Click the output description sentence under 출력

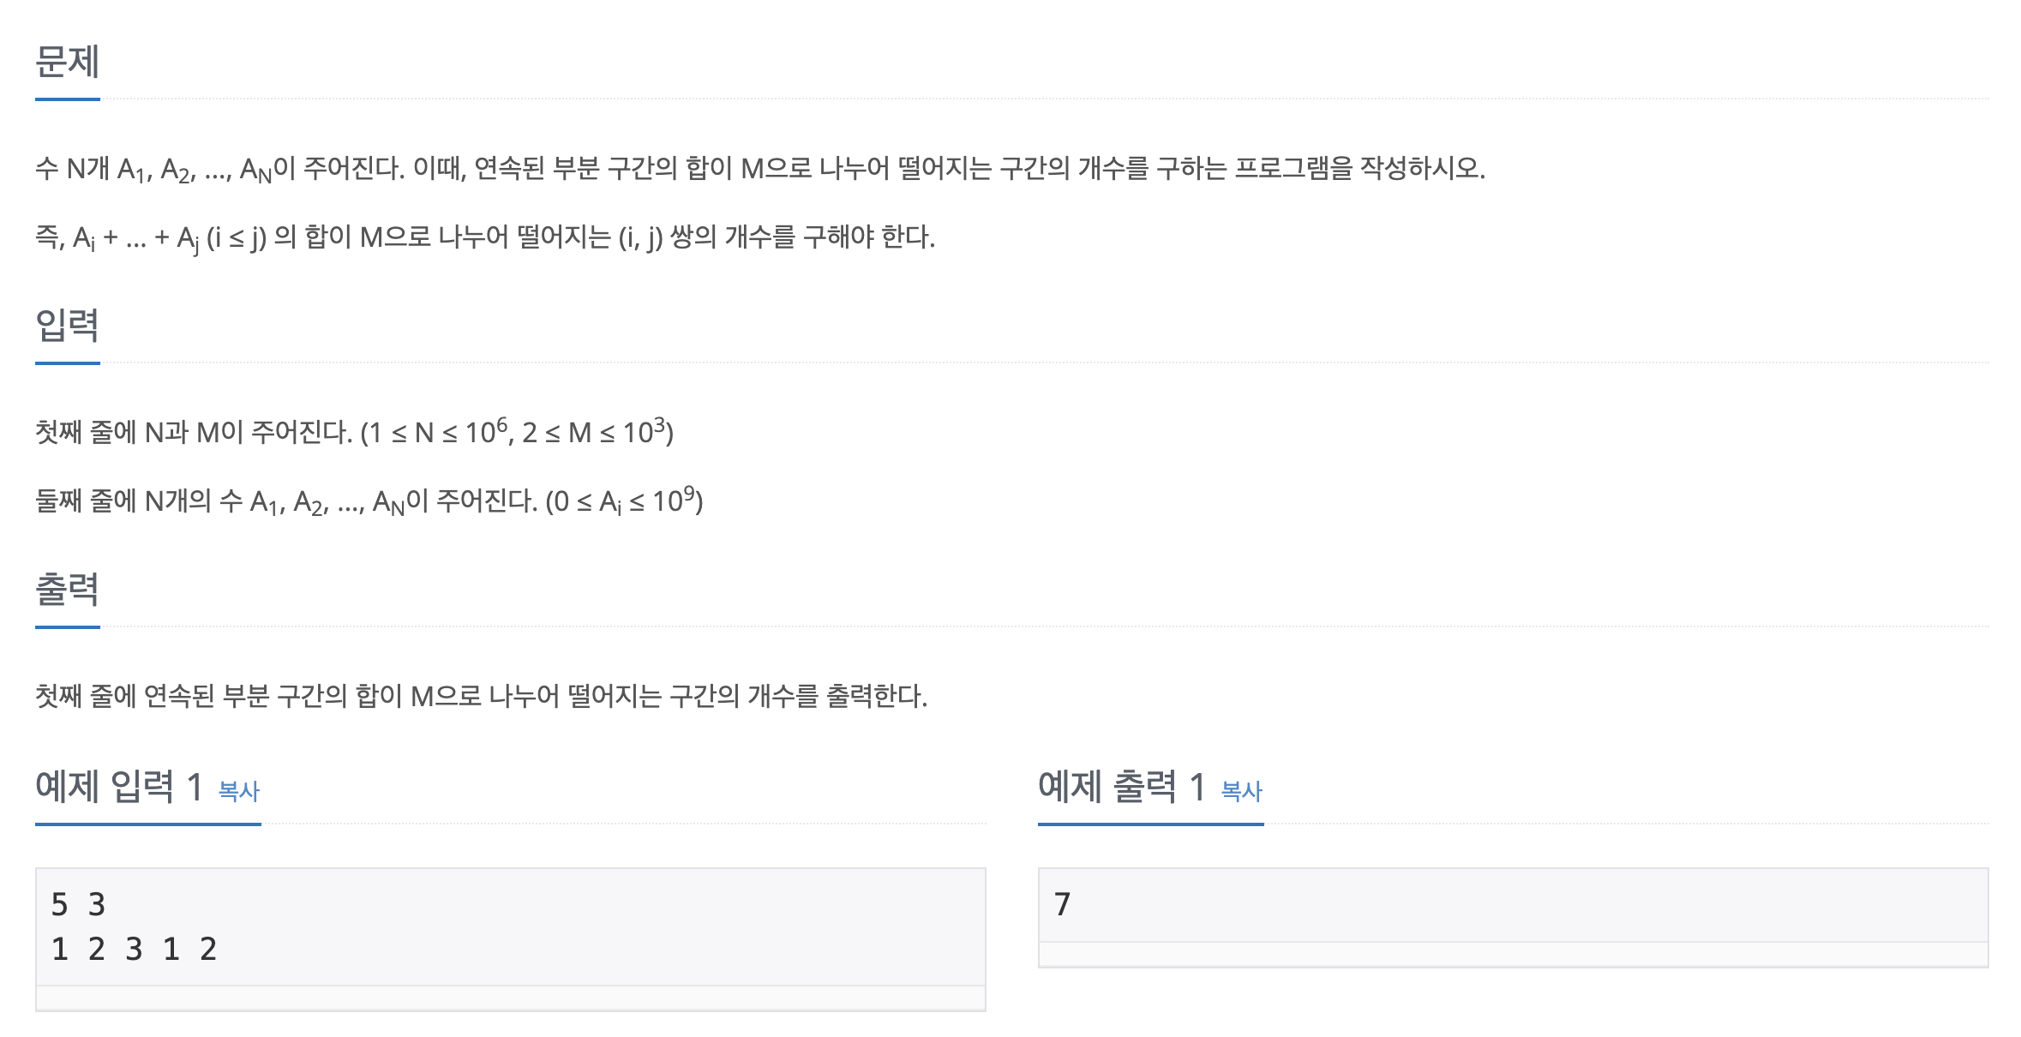click(481, 696)
